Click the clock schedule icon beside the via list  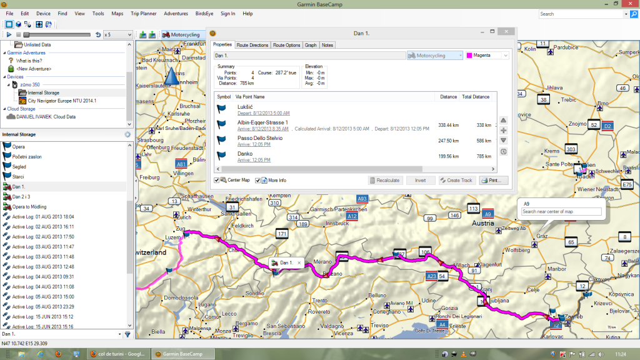503,151
